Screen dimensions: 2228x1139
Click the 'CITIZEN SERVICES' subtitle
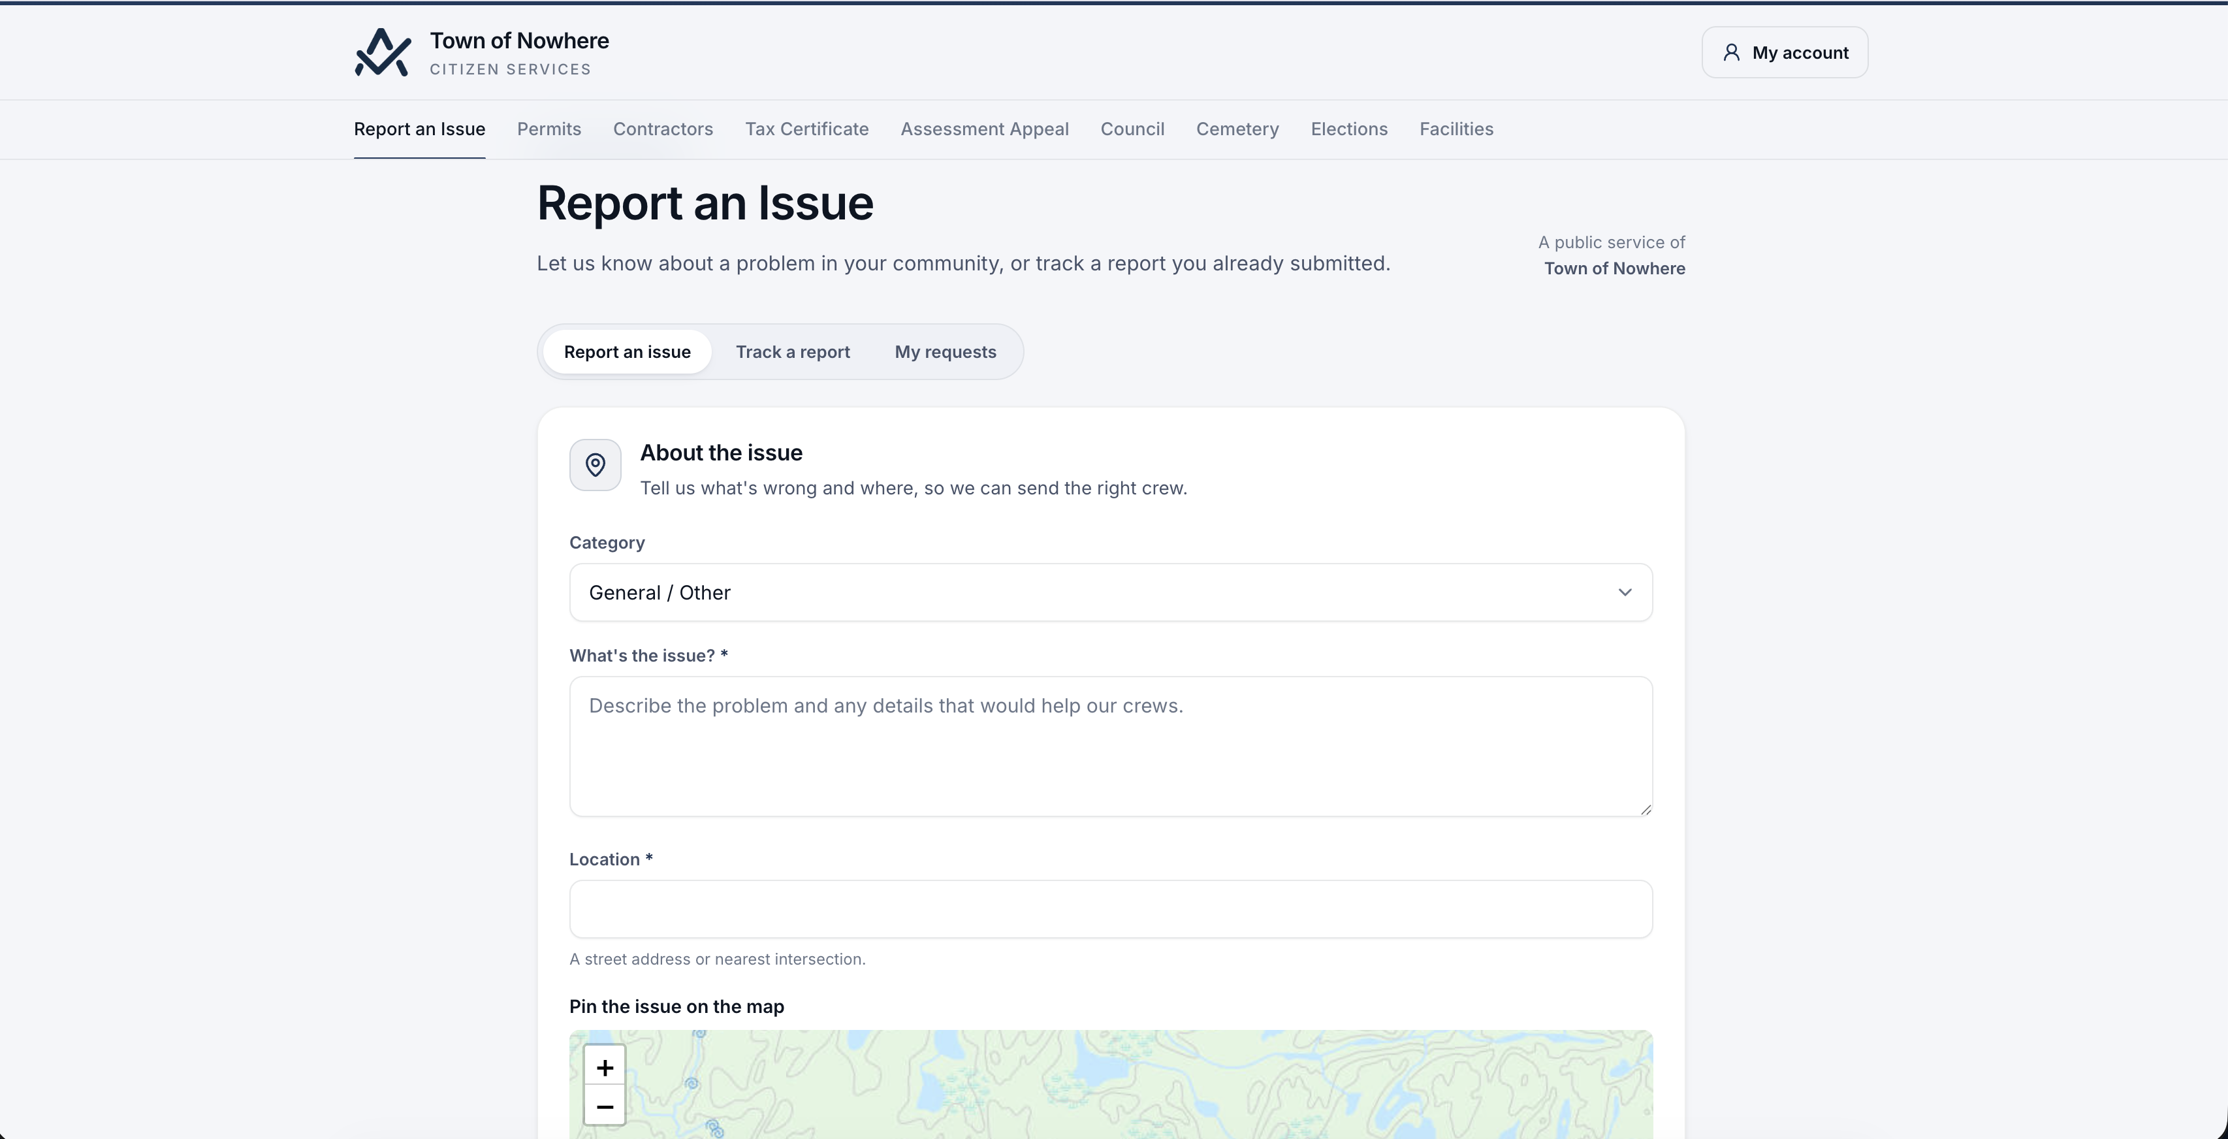510,69
